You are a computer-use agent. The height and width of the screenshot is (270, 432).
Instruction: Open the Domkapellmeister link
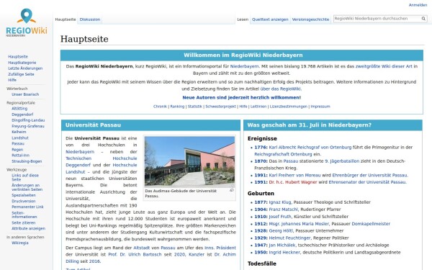[x=371, y=224]
